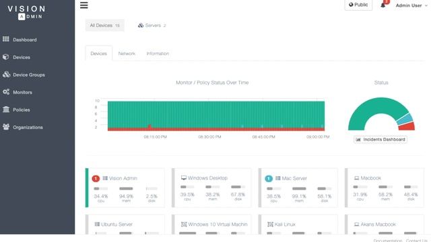The height and width of the screenshot is (242, 431).
Task: Click the Organizations people icon
Action: click(6, 127)
